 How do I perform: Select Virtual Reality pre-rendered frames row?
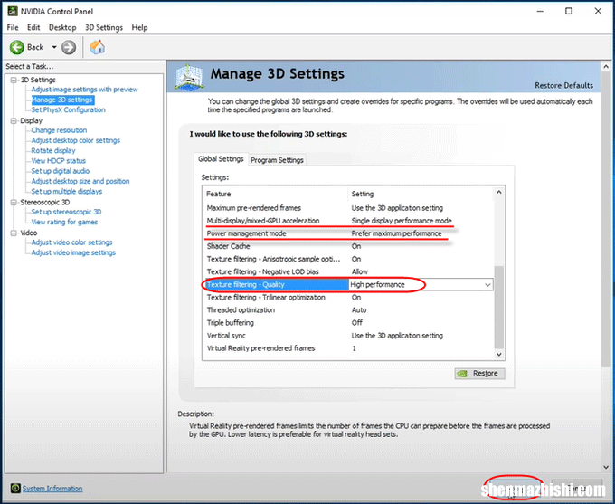[x=348, y=348]
